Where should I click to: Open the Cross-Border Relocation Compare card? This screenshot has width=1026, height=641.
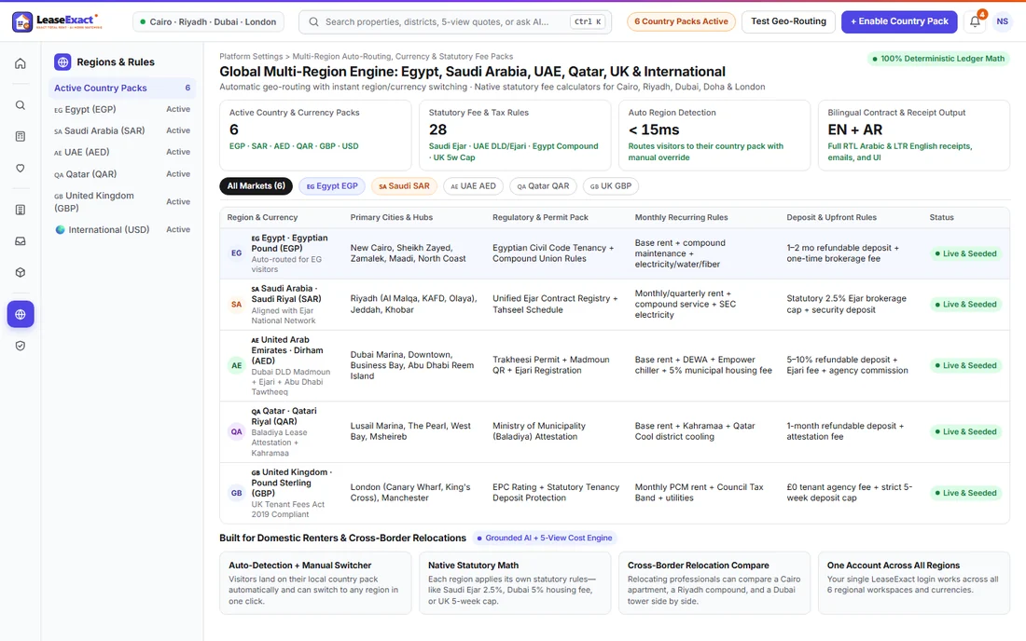tap(714, 583)
